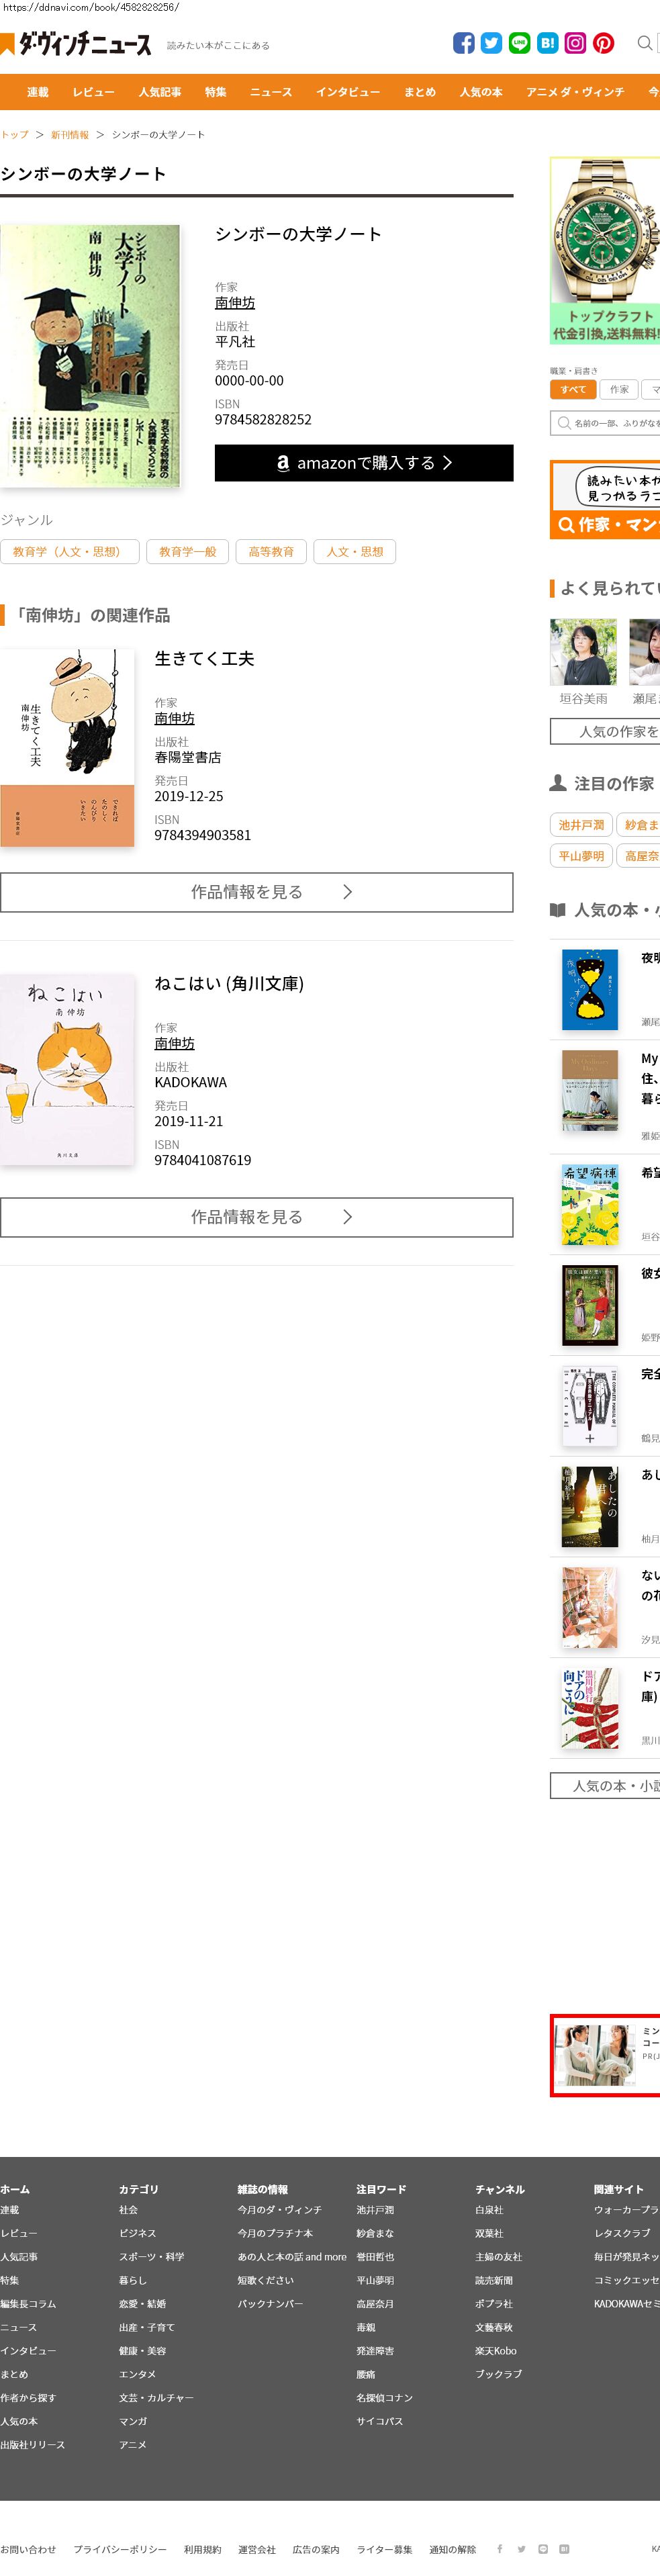Click footer Facebook small icon
660x2576 pixels.
coord(500,2549)
